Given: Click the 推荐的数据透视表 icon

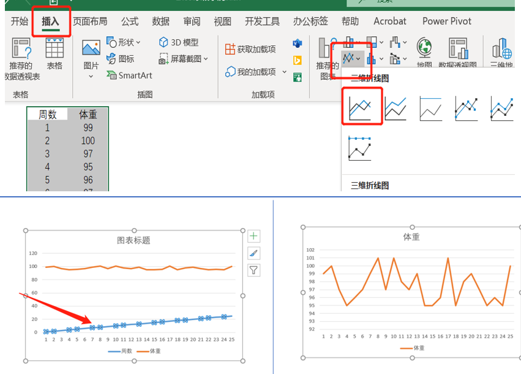Looking at the screenshot, I should [x=21, y=48].
